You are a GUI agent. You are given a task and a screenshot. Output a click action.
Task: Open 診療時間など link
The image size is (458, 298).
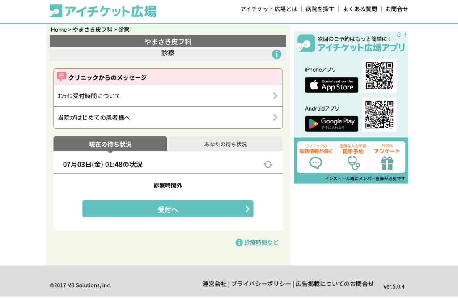pos(261,242)
